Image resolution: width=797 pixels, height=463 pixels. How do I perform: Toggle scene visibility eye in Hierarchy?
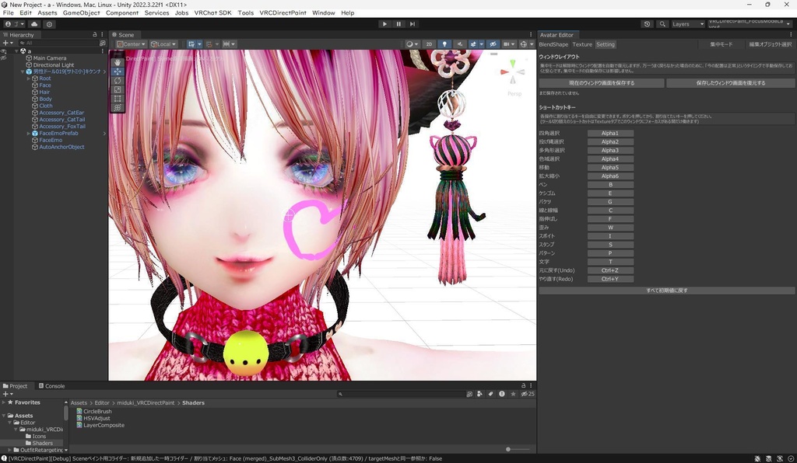tap(4, 51)
